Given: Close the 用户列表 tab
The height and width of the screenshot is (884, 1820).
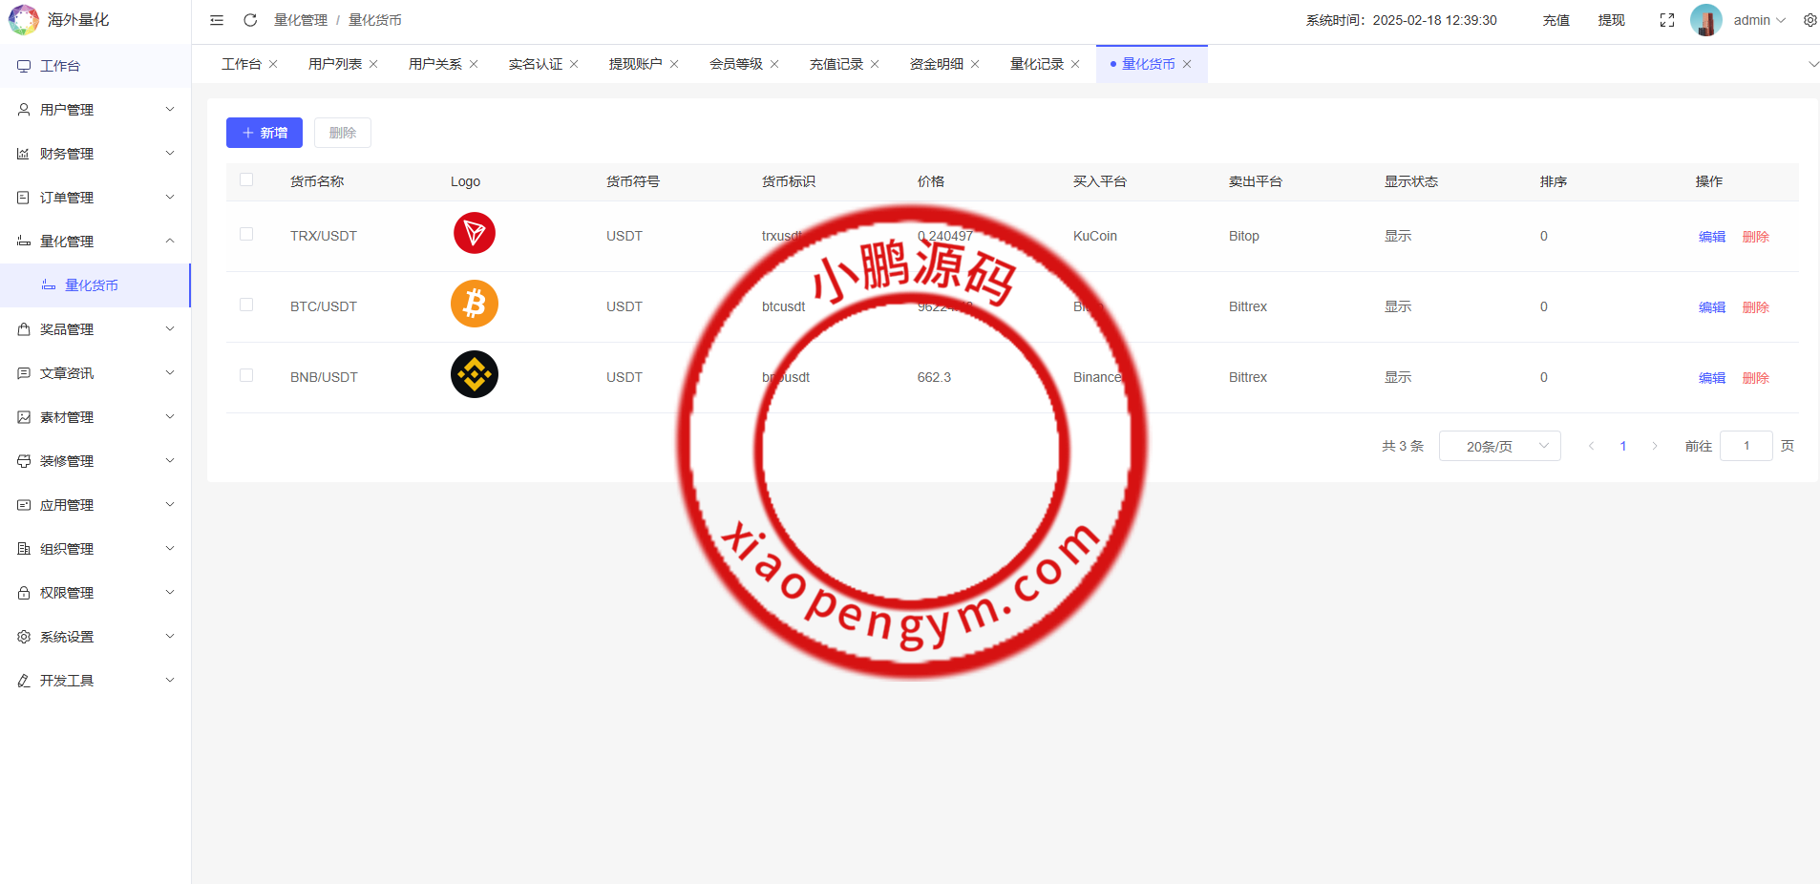Looking at the screenshot, I should click(x=373, y=64).
